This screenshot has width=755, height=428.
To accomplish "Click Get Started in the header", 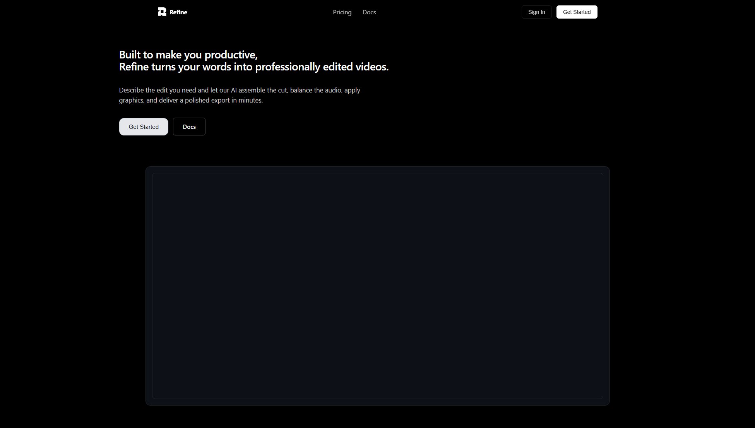I will (x=577, y=12).
